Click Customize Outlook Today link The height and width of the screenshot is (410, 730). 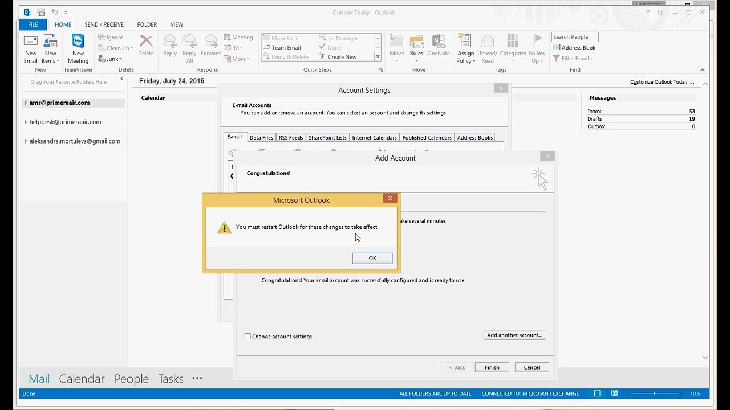[662, 82]
